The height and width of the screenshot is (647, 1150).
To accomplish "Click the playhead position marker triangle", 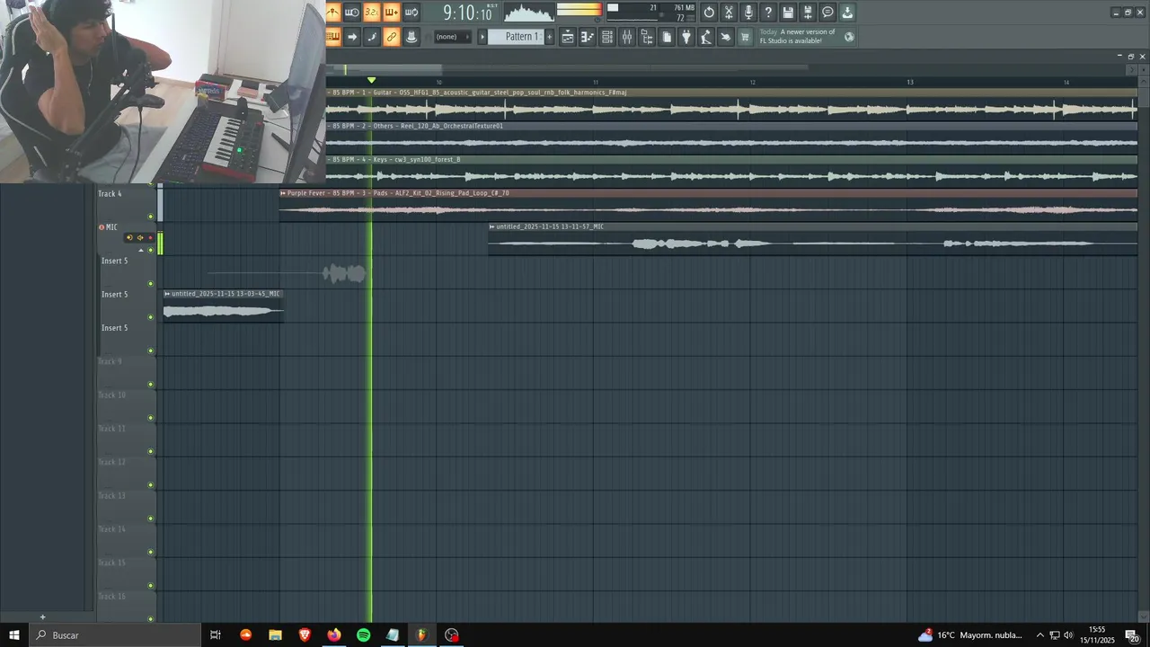I will (371, 81).
